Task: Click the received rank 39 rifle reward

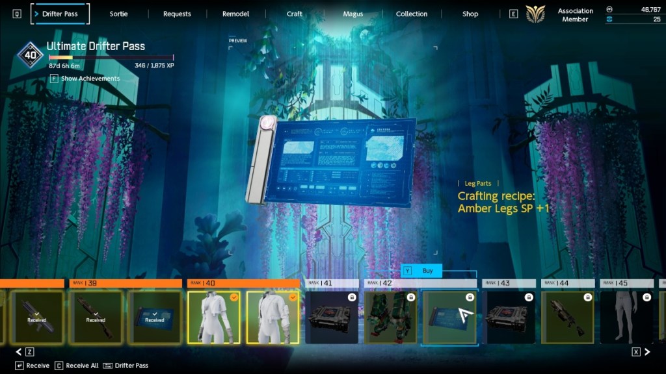Action: pos(96,317)
